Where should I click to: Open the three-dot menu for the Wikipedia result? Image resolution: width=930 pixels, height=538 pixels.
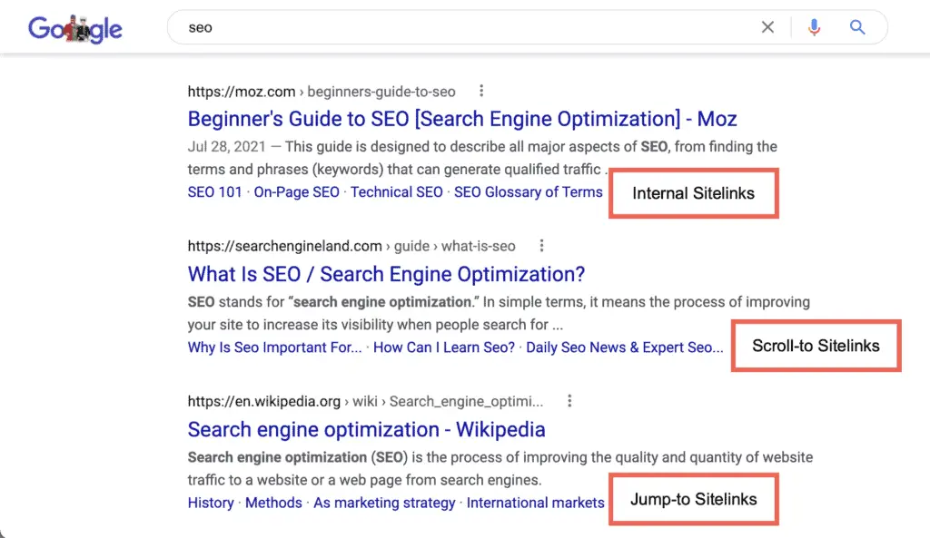pos(569,401)
